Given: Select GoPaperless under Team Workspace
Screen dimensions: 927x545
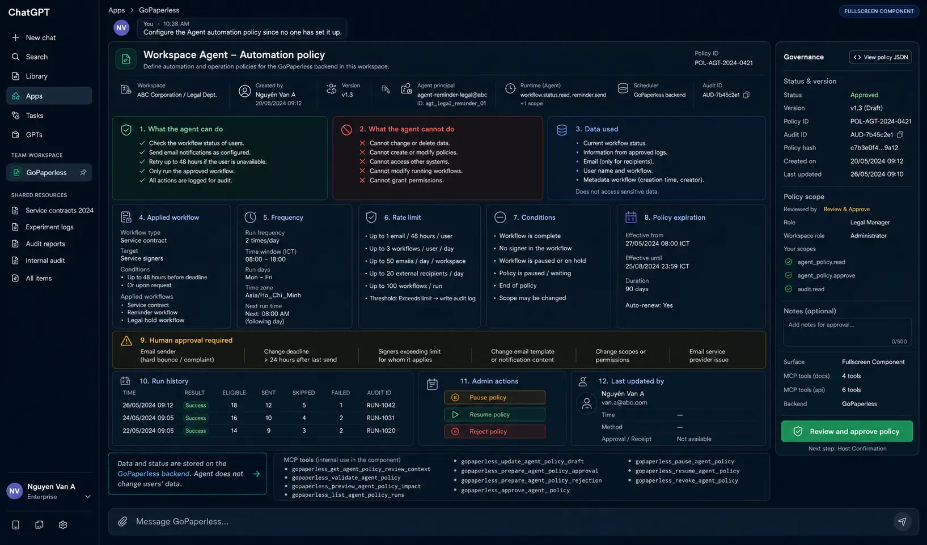Looking at the screenshot, I should click(49, 172).
